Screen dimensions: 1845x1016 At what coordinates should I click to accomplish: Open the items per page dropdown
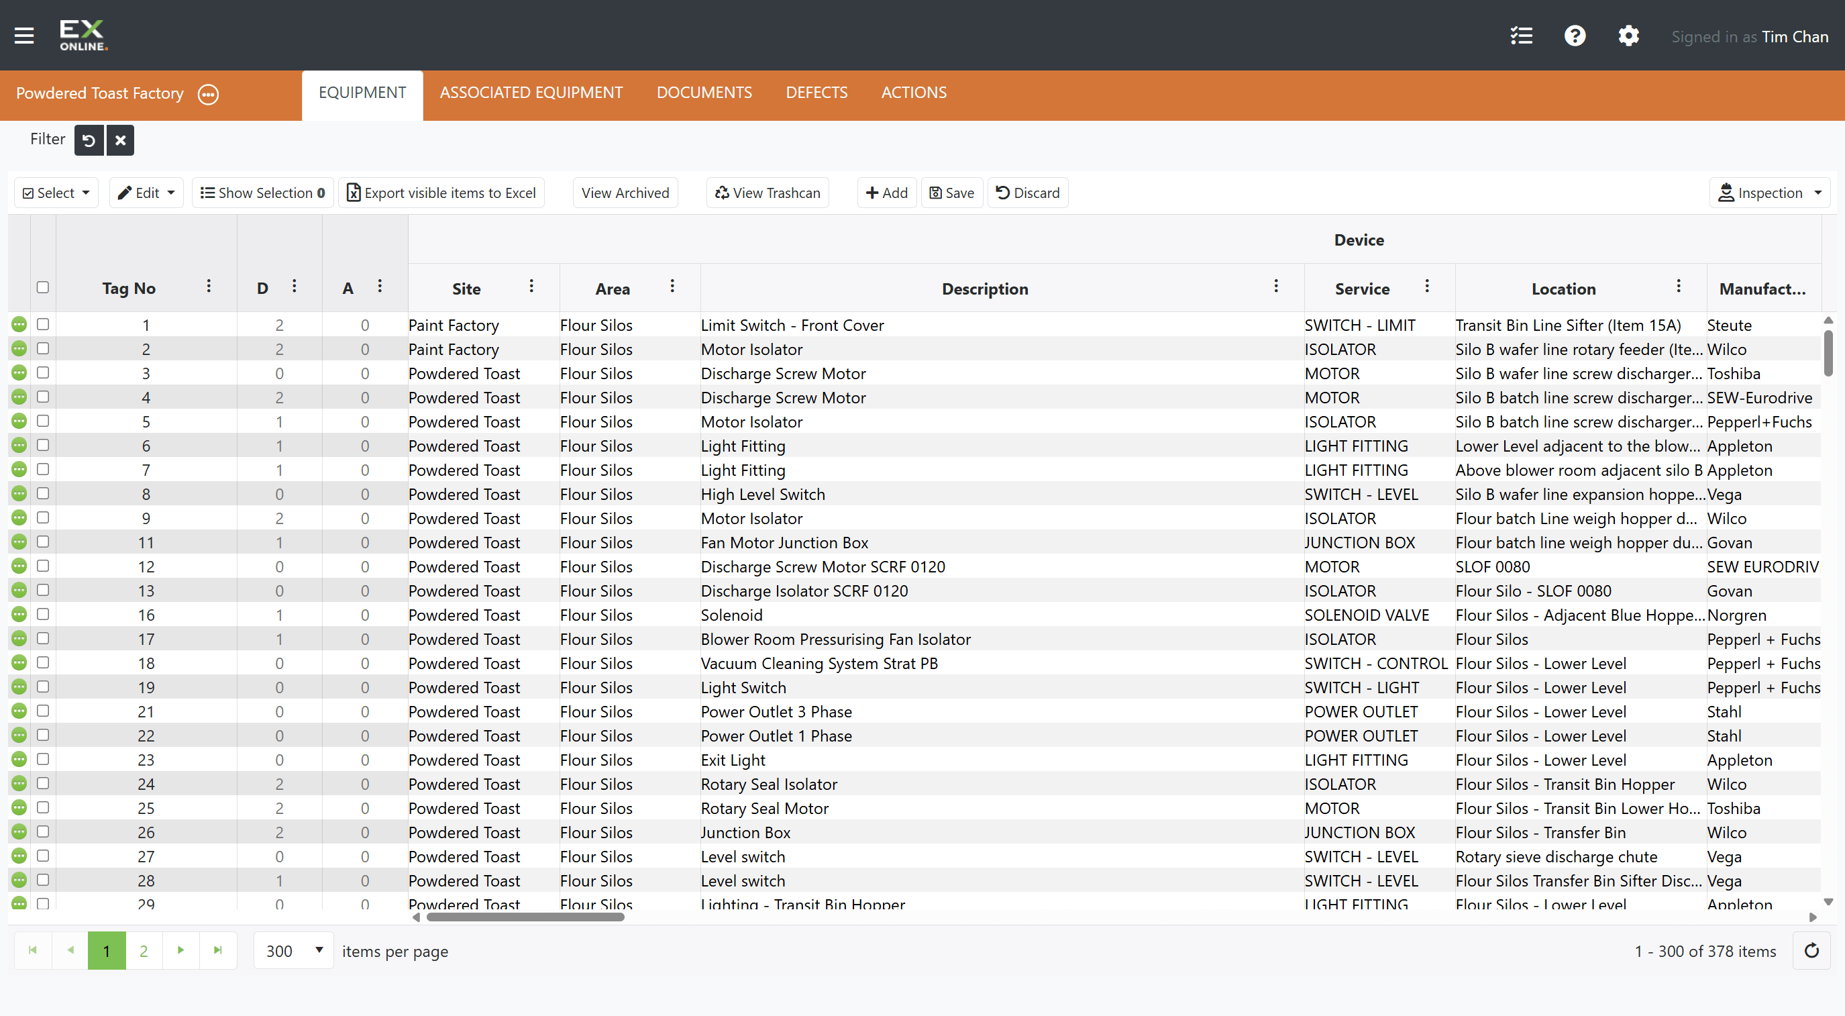(294, 951)
